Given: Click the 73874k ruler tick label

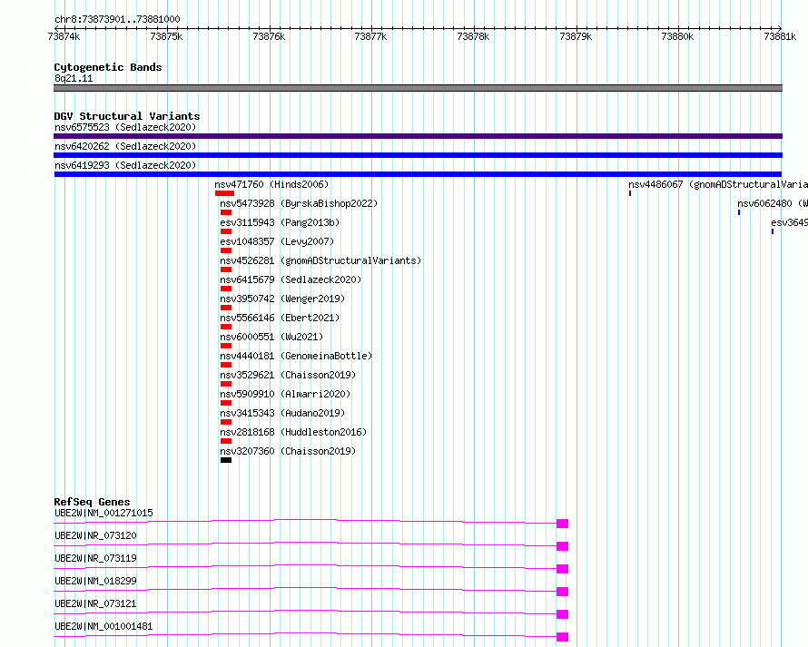Looking at the screenshot, I should pos(64,36).
